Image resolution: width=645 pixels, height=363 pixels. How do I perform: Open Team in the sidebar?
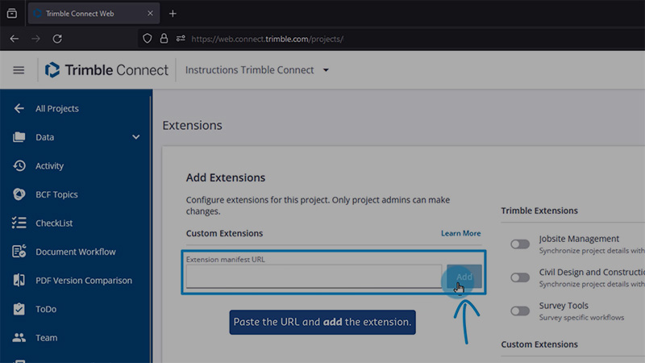[46, 337]
